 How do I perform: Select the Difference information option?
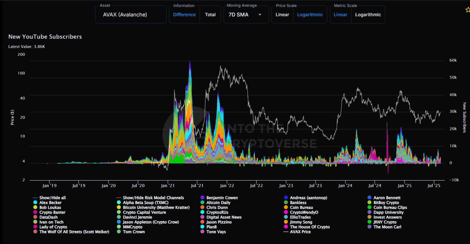click(184, 14)
